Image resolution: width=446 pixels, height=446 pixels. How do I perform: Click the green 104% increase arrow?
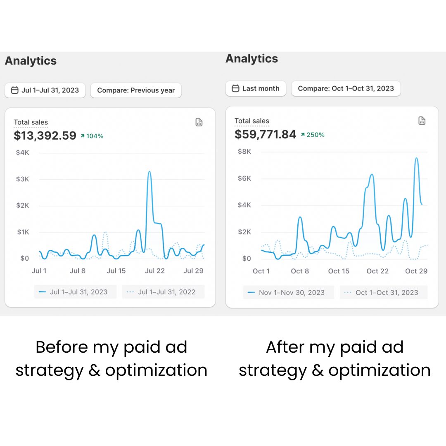coord(83,136)
